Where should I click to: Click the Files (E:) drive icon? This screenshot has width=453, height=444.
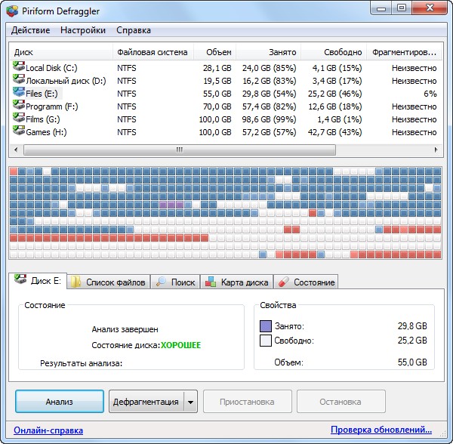click(x=19, y=93)
